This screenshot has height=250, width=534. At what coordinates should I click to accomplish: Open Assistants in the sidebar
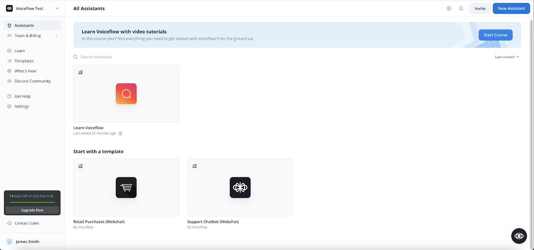coord(32,25)
